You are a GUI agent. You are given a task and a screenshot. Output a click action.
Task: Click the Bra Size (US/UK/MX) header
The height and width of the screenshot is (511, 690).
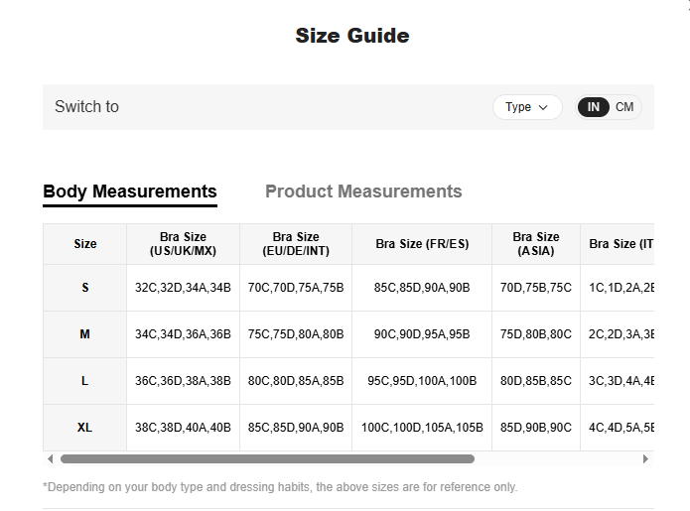coord(183,244)
